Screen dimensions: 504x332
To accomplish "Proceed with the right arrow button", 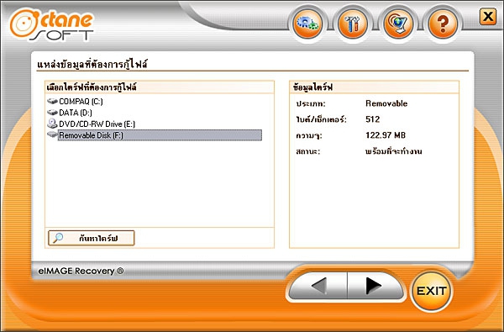I will coord(375,286).
